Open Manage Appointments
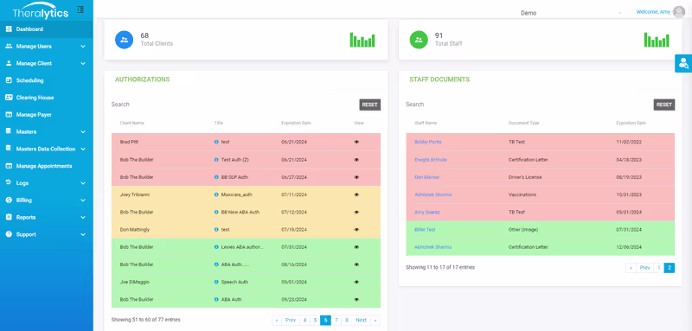 pyautogui.click(x=47, y=166)
